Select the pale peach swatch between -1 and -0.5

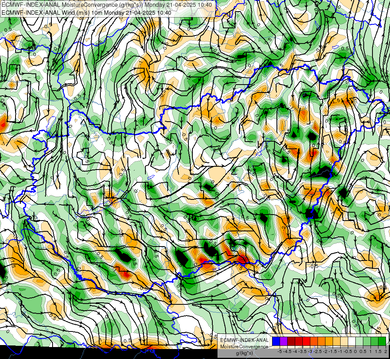point(344,341)
